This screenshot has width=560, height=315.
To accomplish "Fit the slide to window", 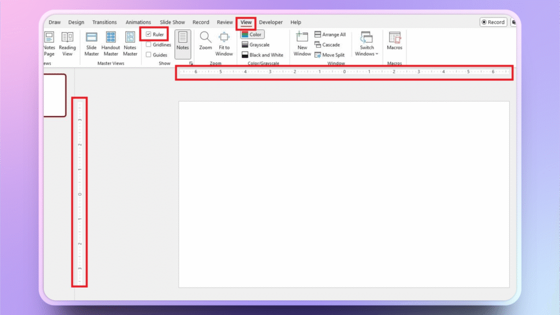I will click(x=224, y=43).
